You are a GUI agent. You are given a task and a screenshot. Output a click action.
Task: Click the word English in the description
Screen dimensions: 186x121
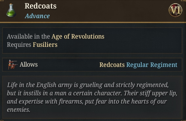46,85
